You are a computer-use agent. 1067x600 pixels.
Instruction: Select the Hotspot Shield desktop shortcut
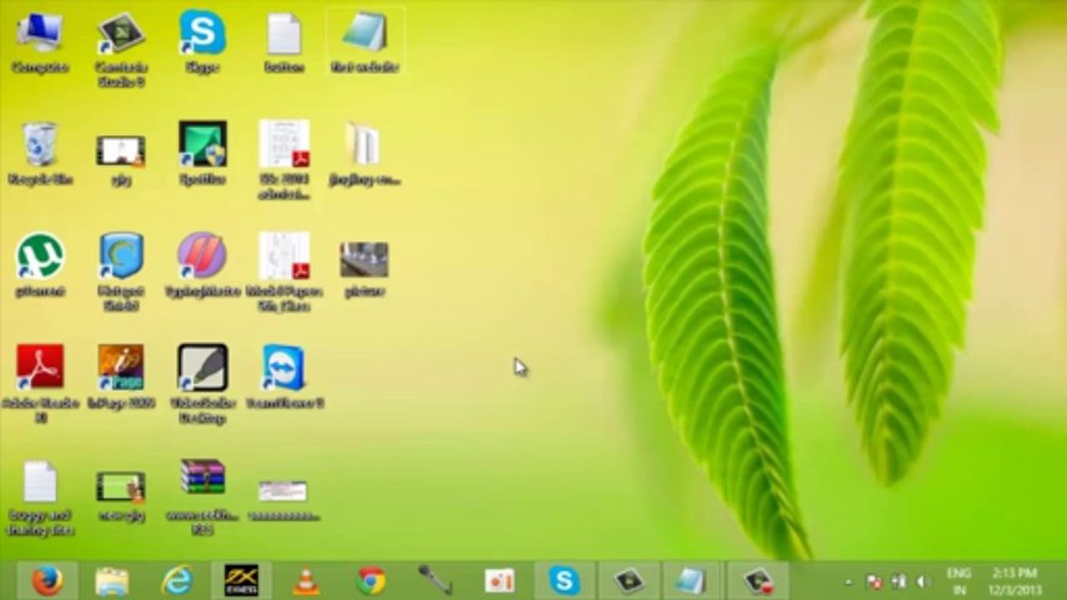(x=121, y=272)
